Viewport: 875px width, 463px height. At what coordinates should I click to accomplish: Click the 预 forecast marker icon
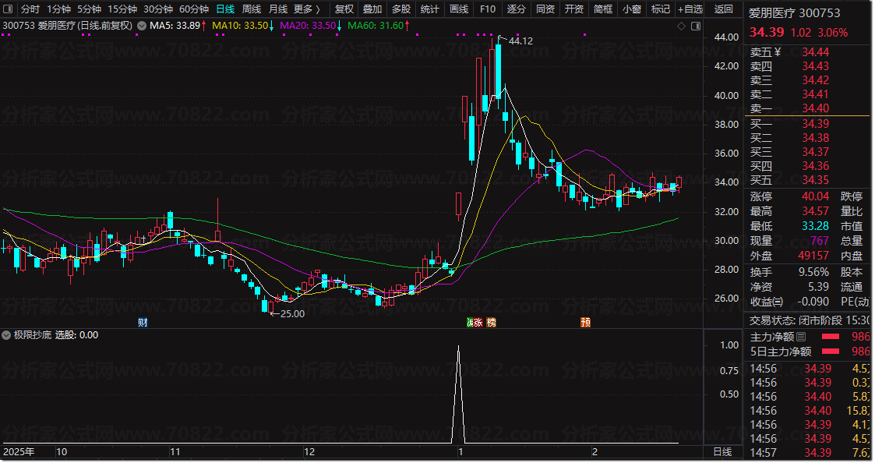(x=584, y=322)
